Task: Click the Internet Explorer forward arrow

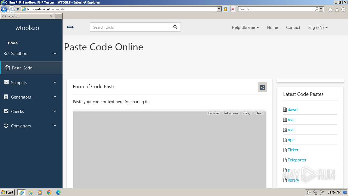Action: click(x=12, y=9)
